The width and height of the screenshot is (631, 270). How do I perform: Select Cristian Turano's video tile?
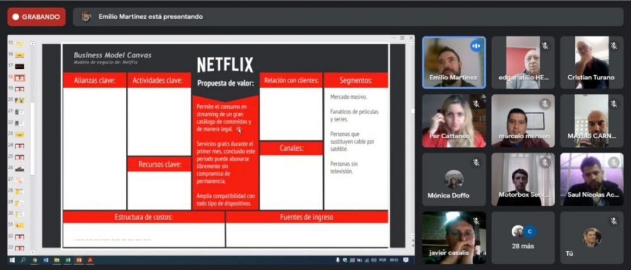592,62
